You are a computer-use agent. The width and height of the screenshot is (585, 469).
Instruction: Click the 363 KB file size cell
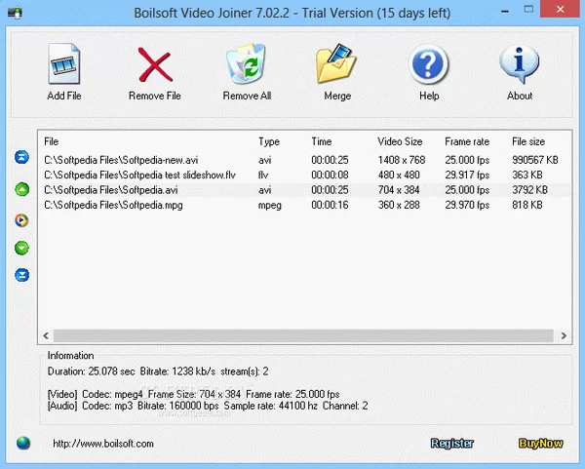pyautogui.click(x=527, y=175)
